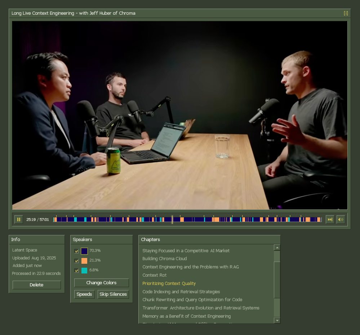Viewport: 360px width, 335px height.
Task: Click the 21.3% speaker percentage label
Action: pyautogui.click(x=95, y=260)
